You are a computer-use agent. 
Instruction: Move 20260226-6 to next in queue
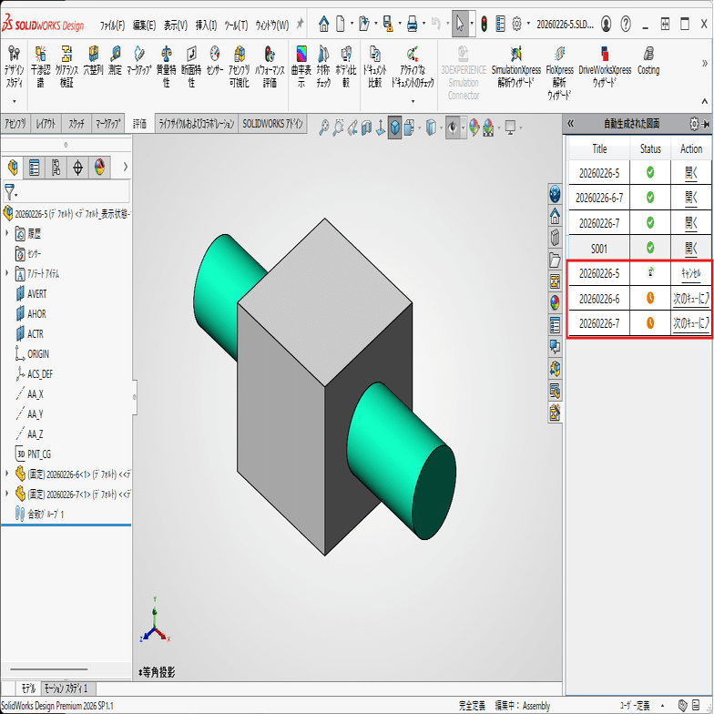pyautogui.click(x=690, y=299)
